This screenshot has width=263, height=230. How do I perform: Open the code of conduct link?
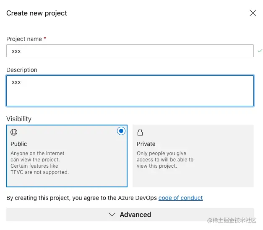pyautogui.click(x=180, y=198)
